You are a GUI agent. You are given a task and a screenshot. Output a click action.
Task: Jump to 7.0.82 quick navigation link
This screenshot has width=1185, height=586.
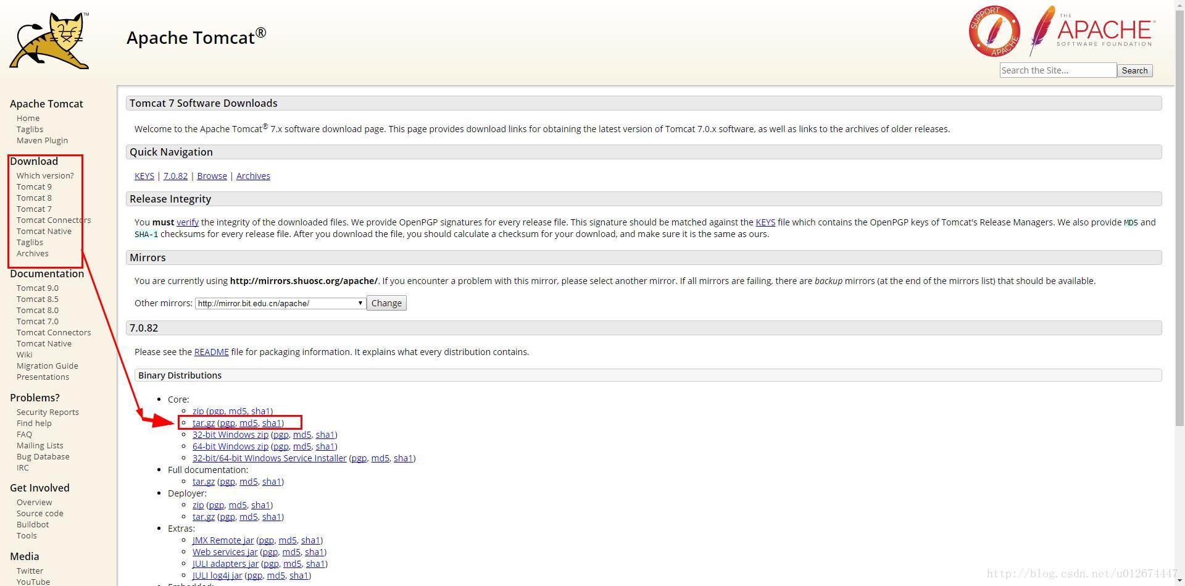(175, 176)
